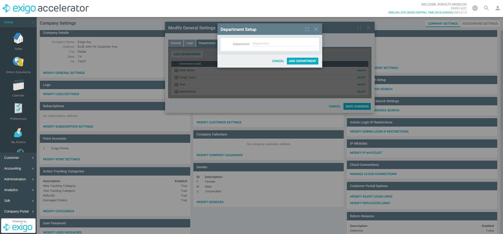The width and height of the screenshot is (503, 234).
Task: Expand Modify General Settings to fullscreen
Action: pos(359,28)
